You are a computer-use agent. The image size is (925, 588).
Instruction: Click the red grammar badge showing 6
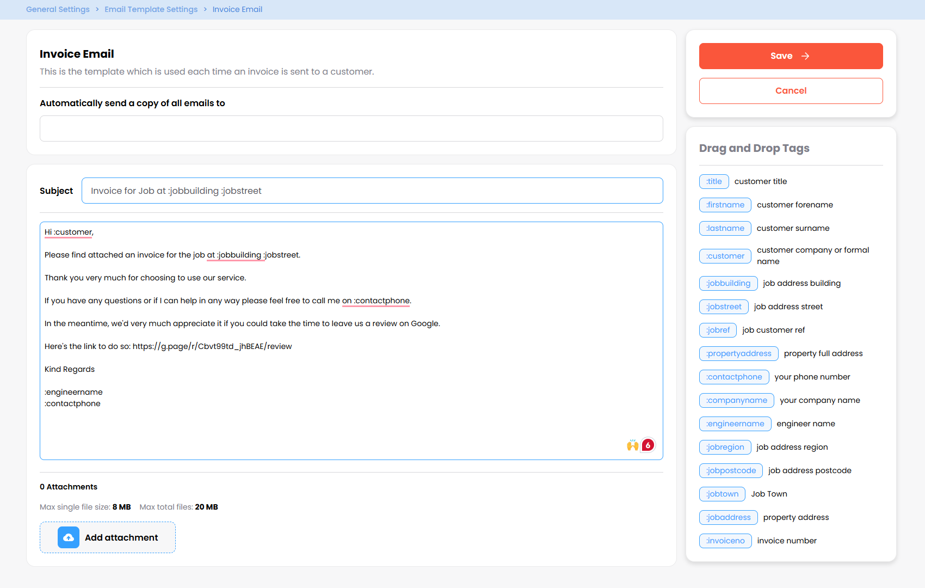click(x=647, y=445)
